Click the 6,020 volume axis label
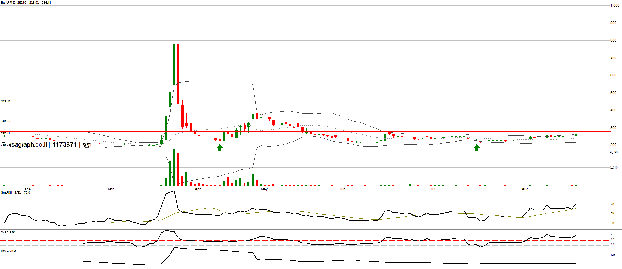This screenshot has width=622, height=269. [x=614, y=152]
